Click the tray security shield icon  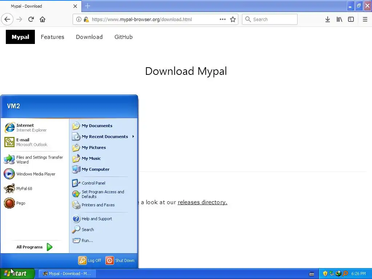point(325,274)
